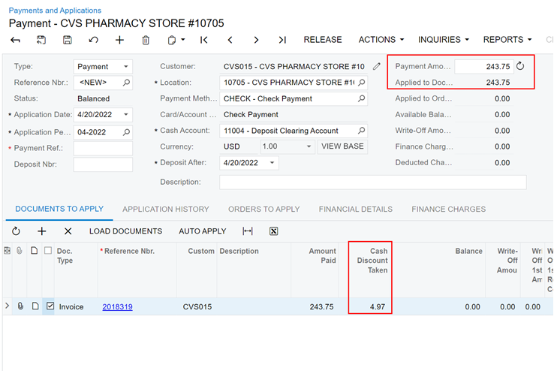Open the REPORTS menu
This screenshot has height=371, width=554.
tap(507, 40)
